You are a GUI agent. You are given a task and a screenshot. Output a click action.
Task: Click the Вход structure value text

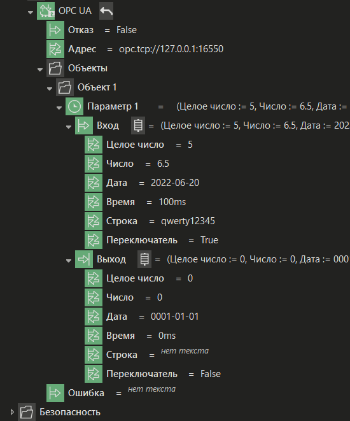click(255, 125)
